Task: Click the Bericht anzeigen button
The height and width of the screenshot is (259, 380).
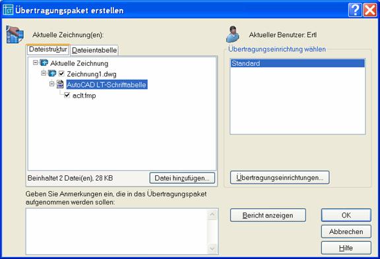Action: coord(268,216)
